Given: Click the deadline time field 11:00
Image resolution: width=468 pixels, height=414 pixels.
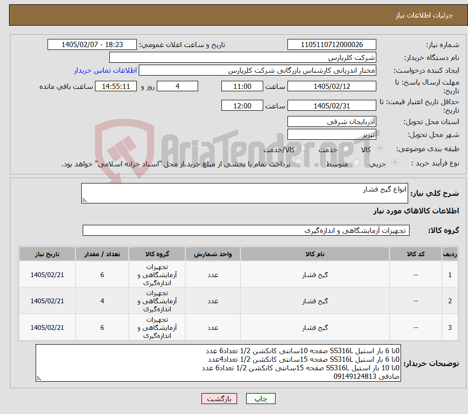Looking at the screenshot, I should [242, 86].
